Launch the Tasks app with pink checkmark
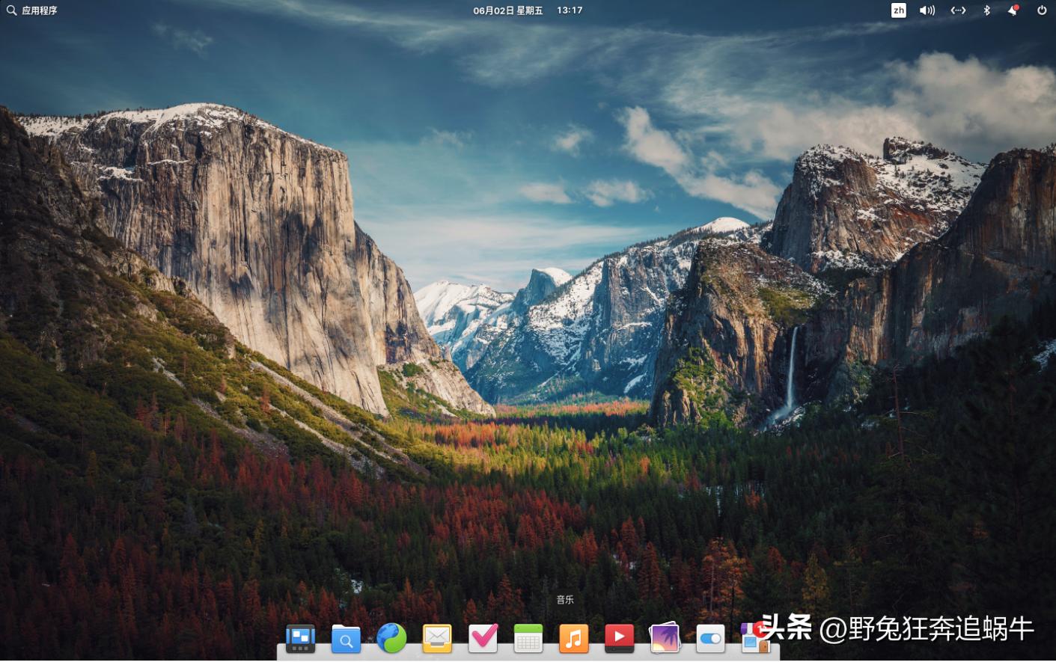Image resolution: width=1056 pixels, height=662 pixels. (483, 638)
